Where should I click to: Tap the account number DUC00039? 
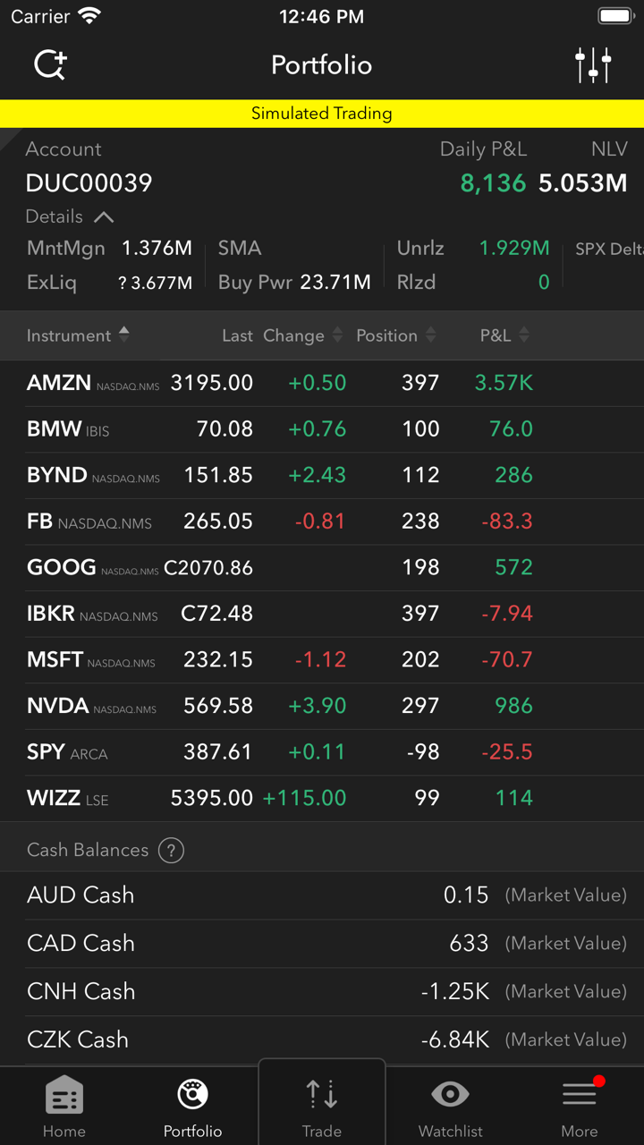point(89,183)
